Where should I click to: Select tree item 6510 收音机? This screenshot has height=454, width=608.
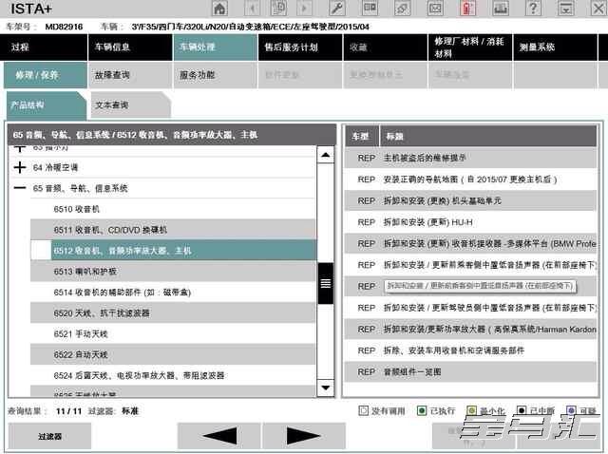pos(173,209)
